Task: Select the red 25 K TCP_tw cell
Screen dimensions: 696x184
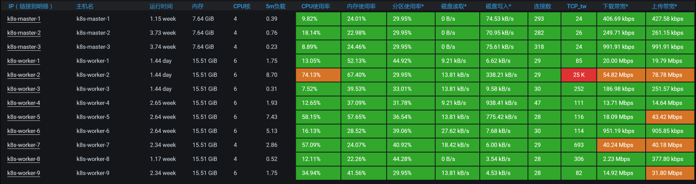Action: [x=578, y=75]
